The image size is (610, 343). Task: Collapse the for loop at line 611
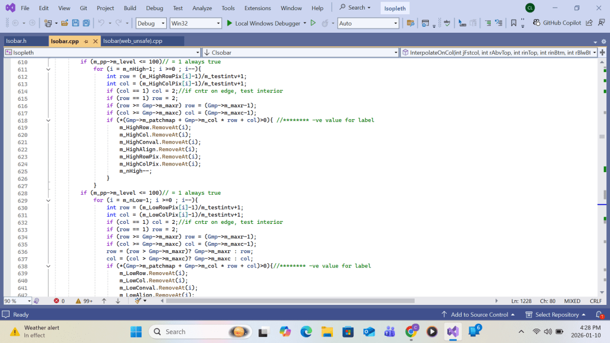pyautogui.click(x=49, y=69)
